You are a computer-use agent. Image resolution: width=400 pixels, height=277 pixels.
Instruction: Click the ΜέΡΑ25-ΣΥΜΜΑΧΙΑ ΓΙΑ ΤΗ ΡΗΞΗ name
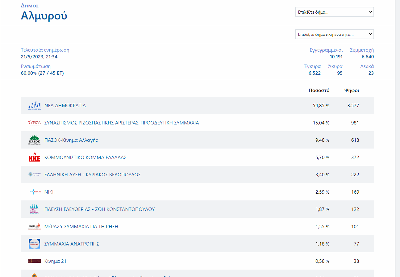(x=81, y=227)
